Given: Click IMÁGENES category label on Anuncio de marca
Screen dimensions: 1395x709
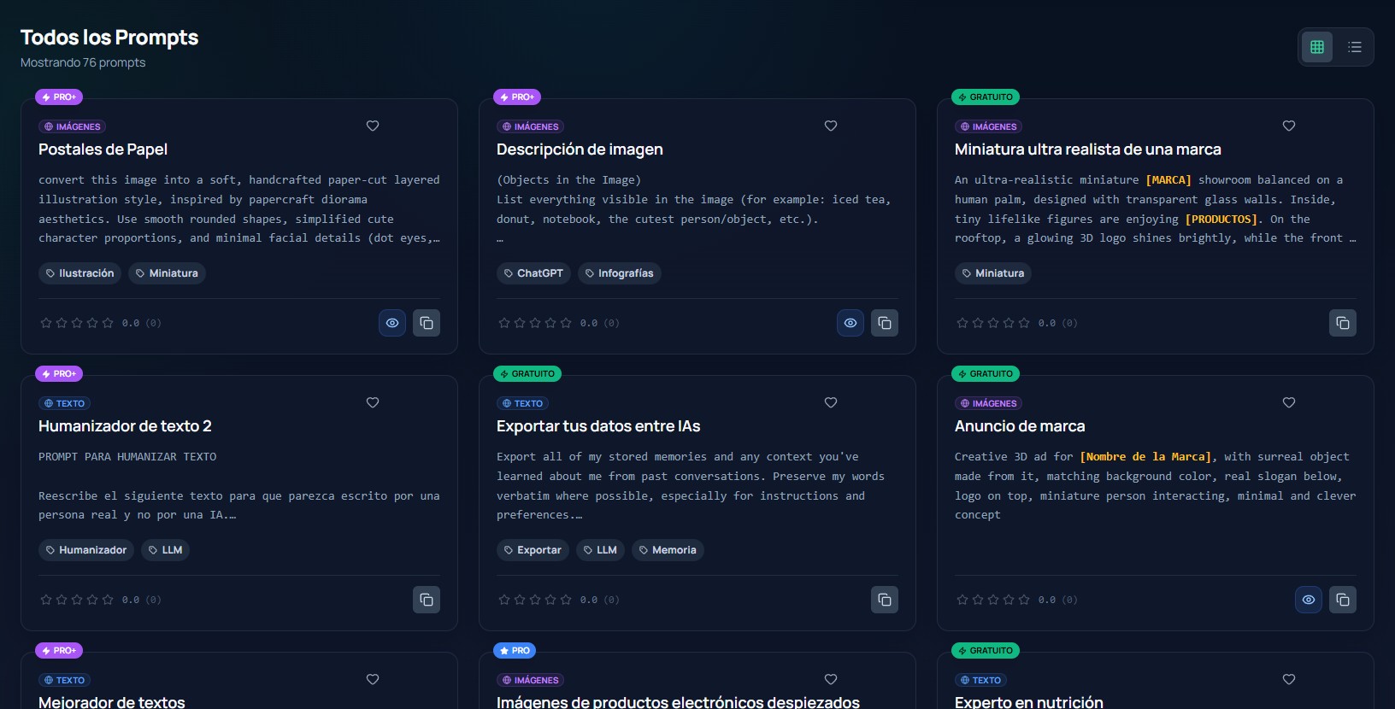Looking at the screenshot, I should pyautogui.click(x=988, y=403).
